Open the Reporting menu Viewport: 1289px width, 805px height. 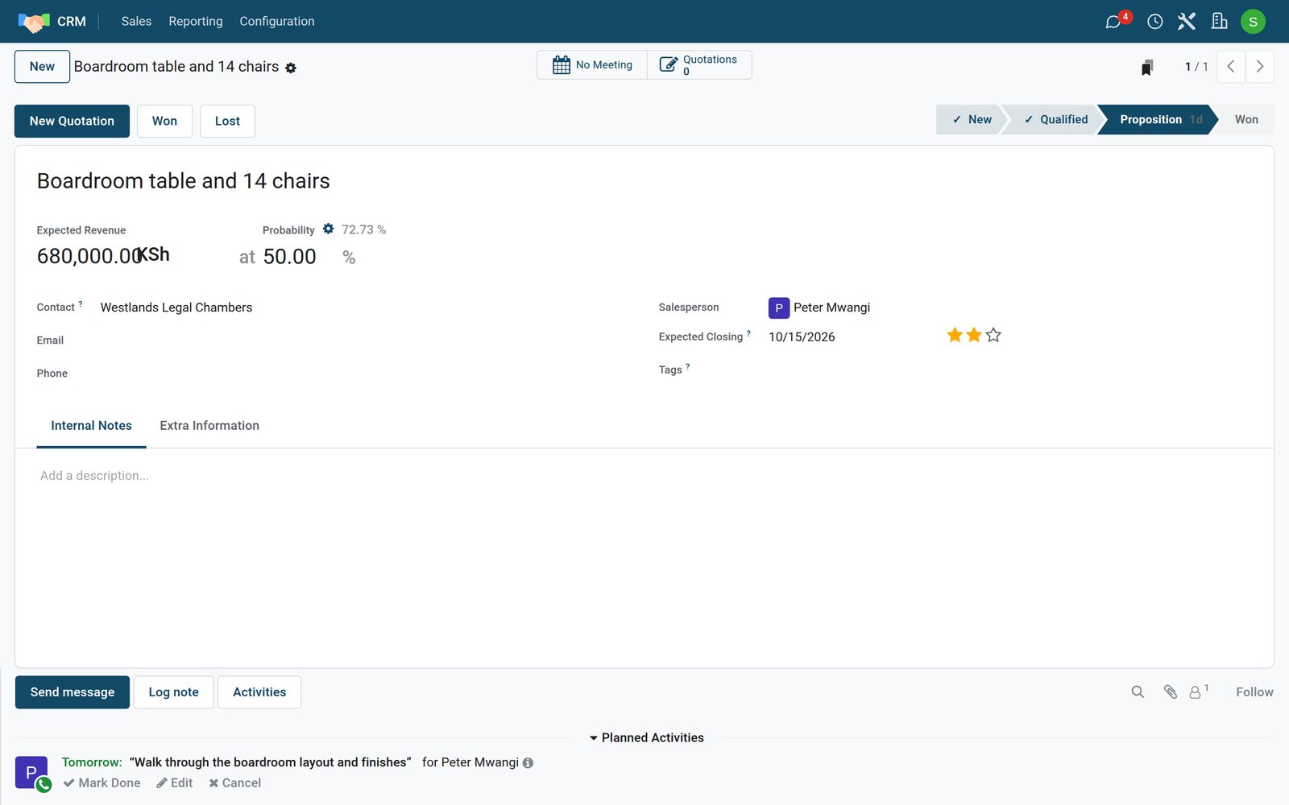[x=196, y=22]
